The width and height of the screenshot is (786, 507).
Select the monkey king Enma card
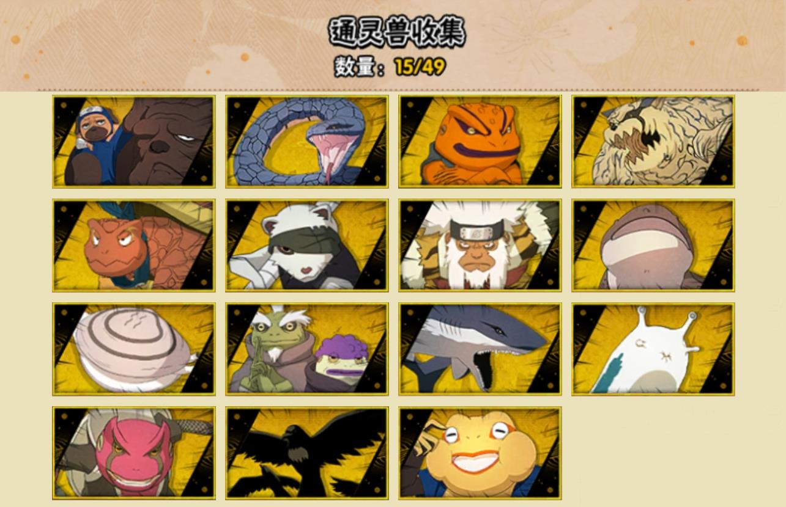(480, 245)
